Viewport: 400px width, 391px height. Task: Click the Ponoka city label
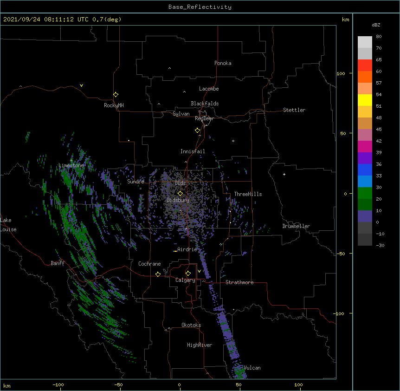click(x=223, y=63)
